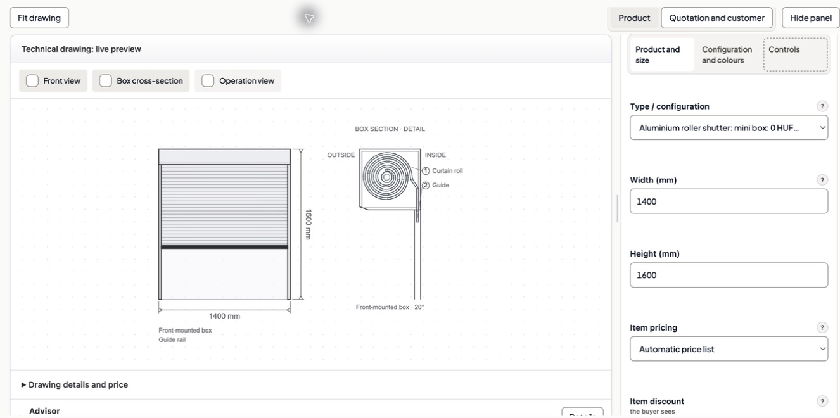Open help icon for Item discount
Screen dimensions: 840x418
[x=822, y=401]
